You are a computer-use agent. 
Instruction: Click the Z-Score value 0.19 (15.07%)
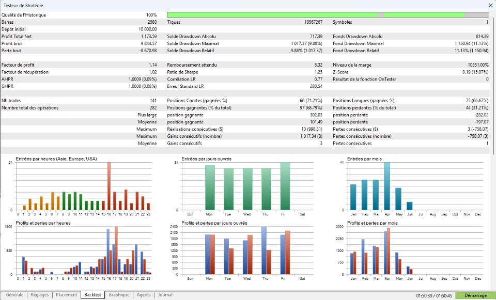[475, 72]
